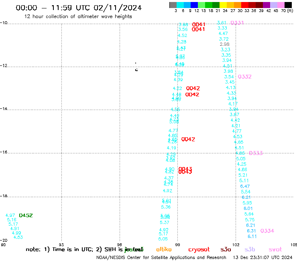Click the wave height value 6.11
The width and height of the screenshot is (297, 261).
252,237
